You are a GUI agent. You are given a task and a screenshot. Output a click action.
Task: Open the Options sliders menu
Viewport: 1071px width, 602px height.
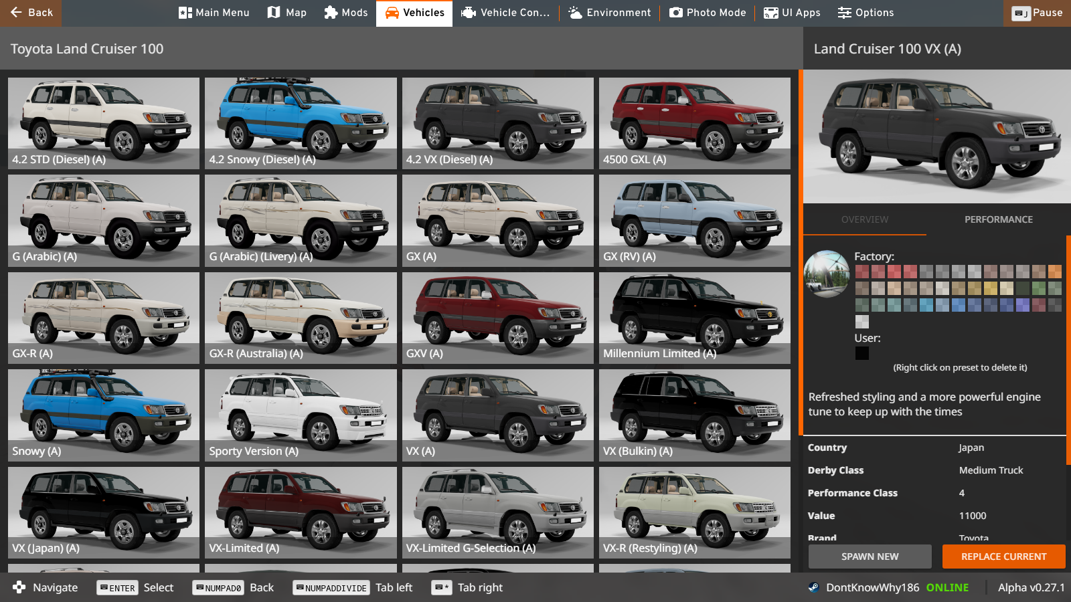866,13
